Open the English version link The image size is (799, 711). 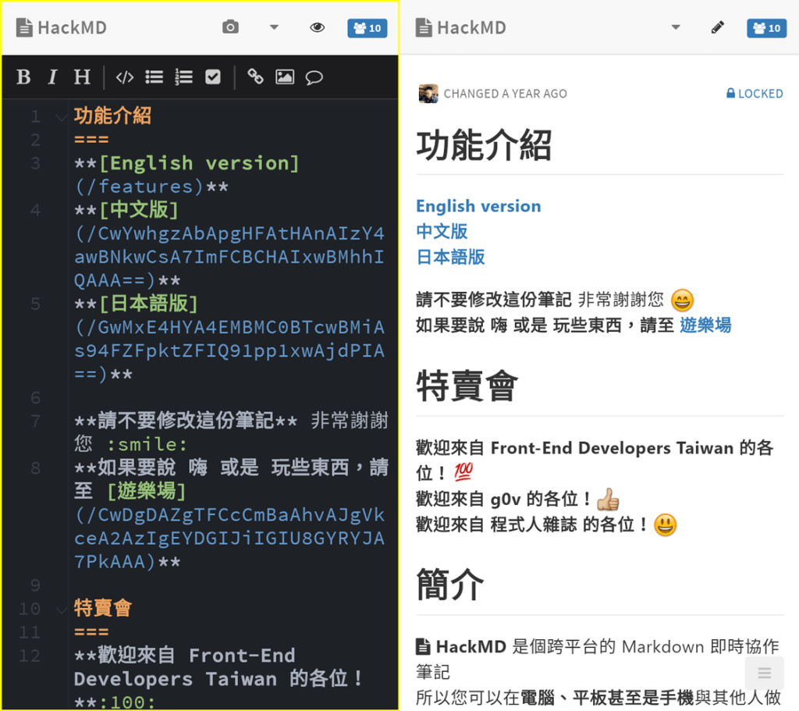point(478,206)
